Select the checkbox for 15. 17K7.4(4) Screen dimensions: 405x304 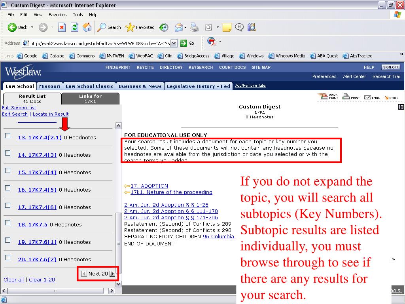(8, 171)
